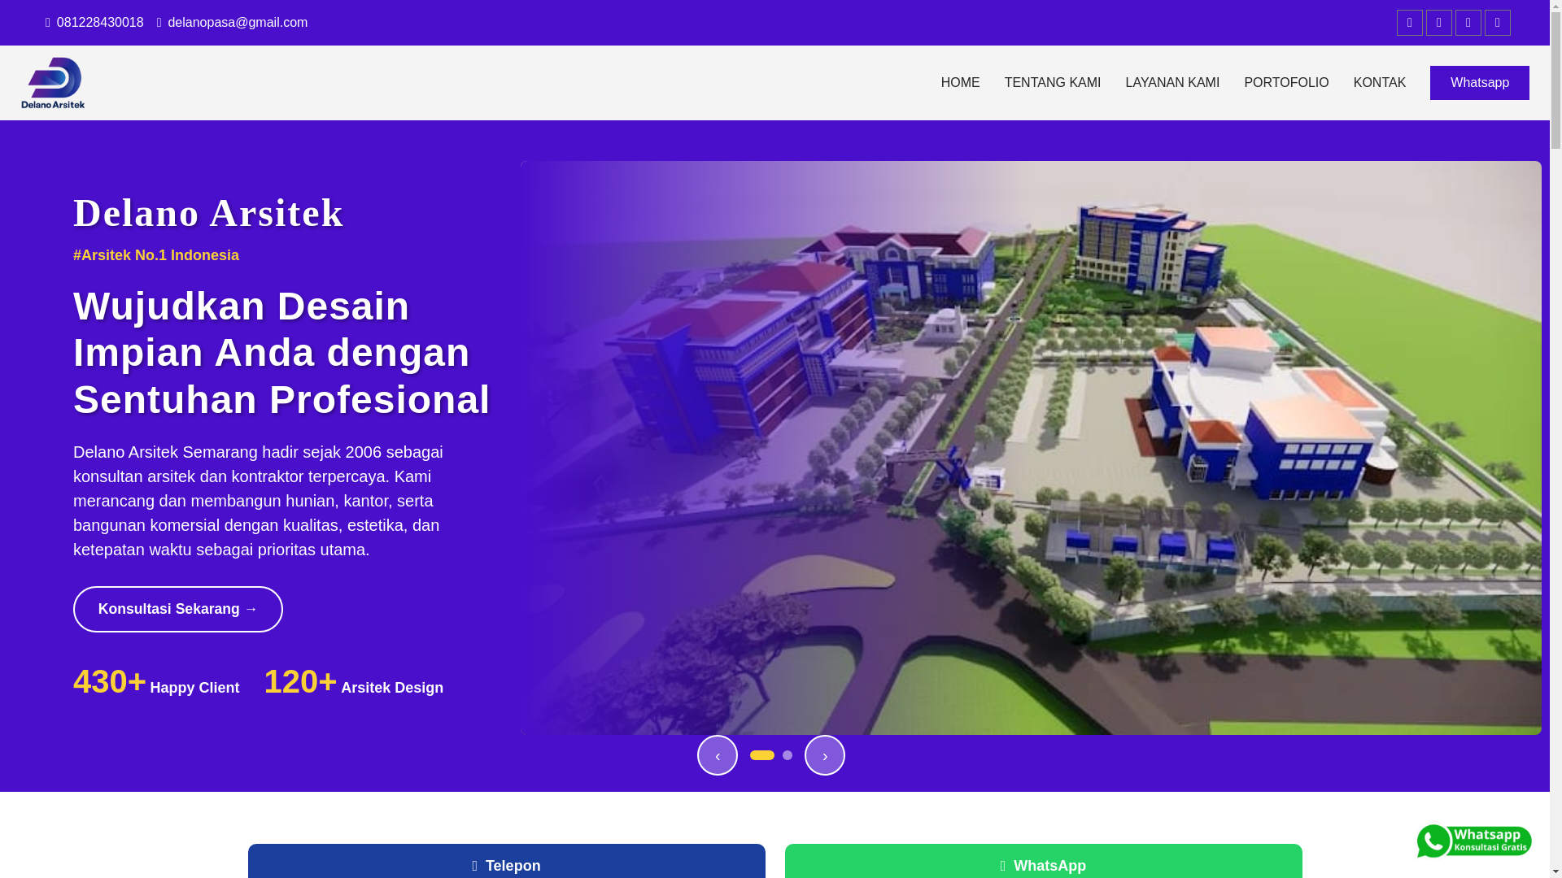
Task: Go to PORTOFOLIO section
Action: pos(1285,83)
